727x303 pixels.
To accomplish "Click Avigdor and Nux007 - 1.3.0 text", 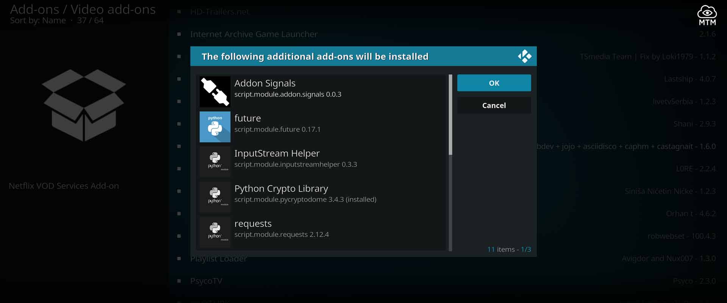I will (x=669, y=259).
